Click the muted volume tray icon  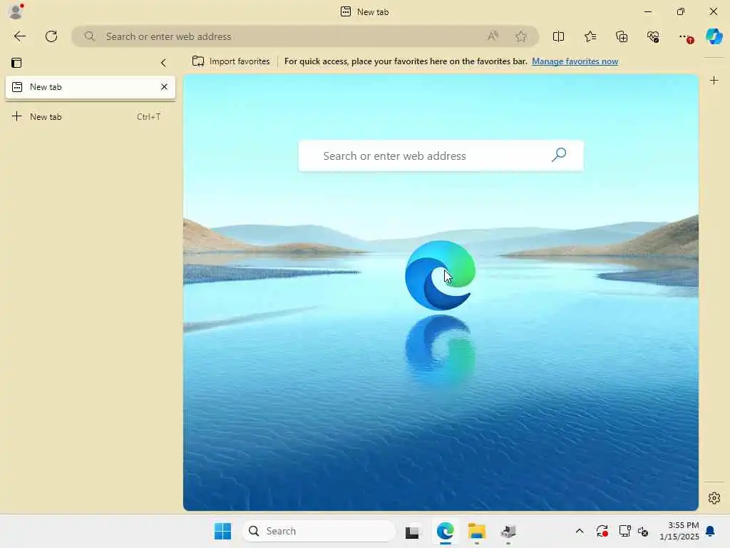pos(643,531)
